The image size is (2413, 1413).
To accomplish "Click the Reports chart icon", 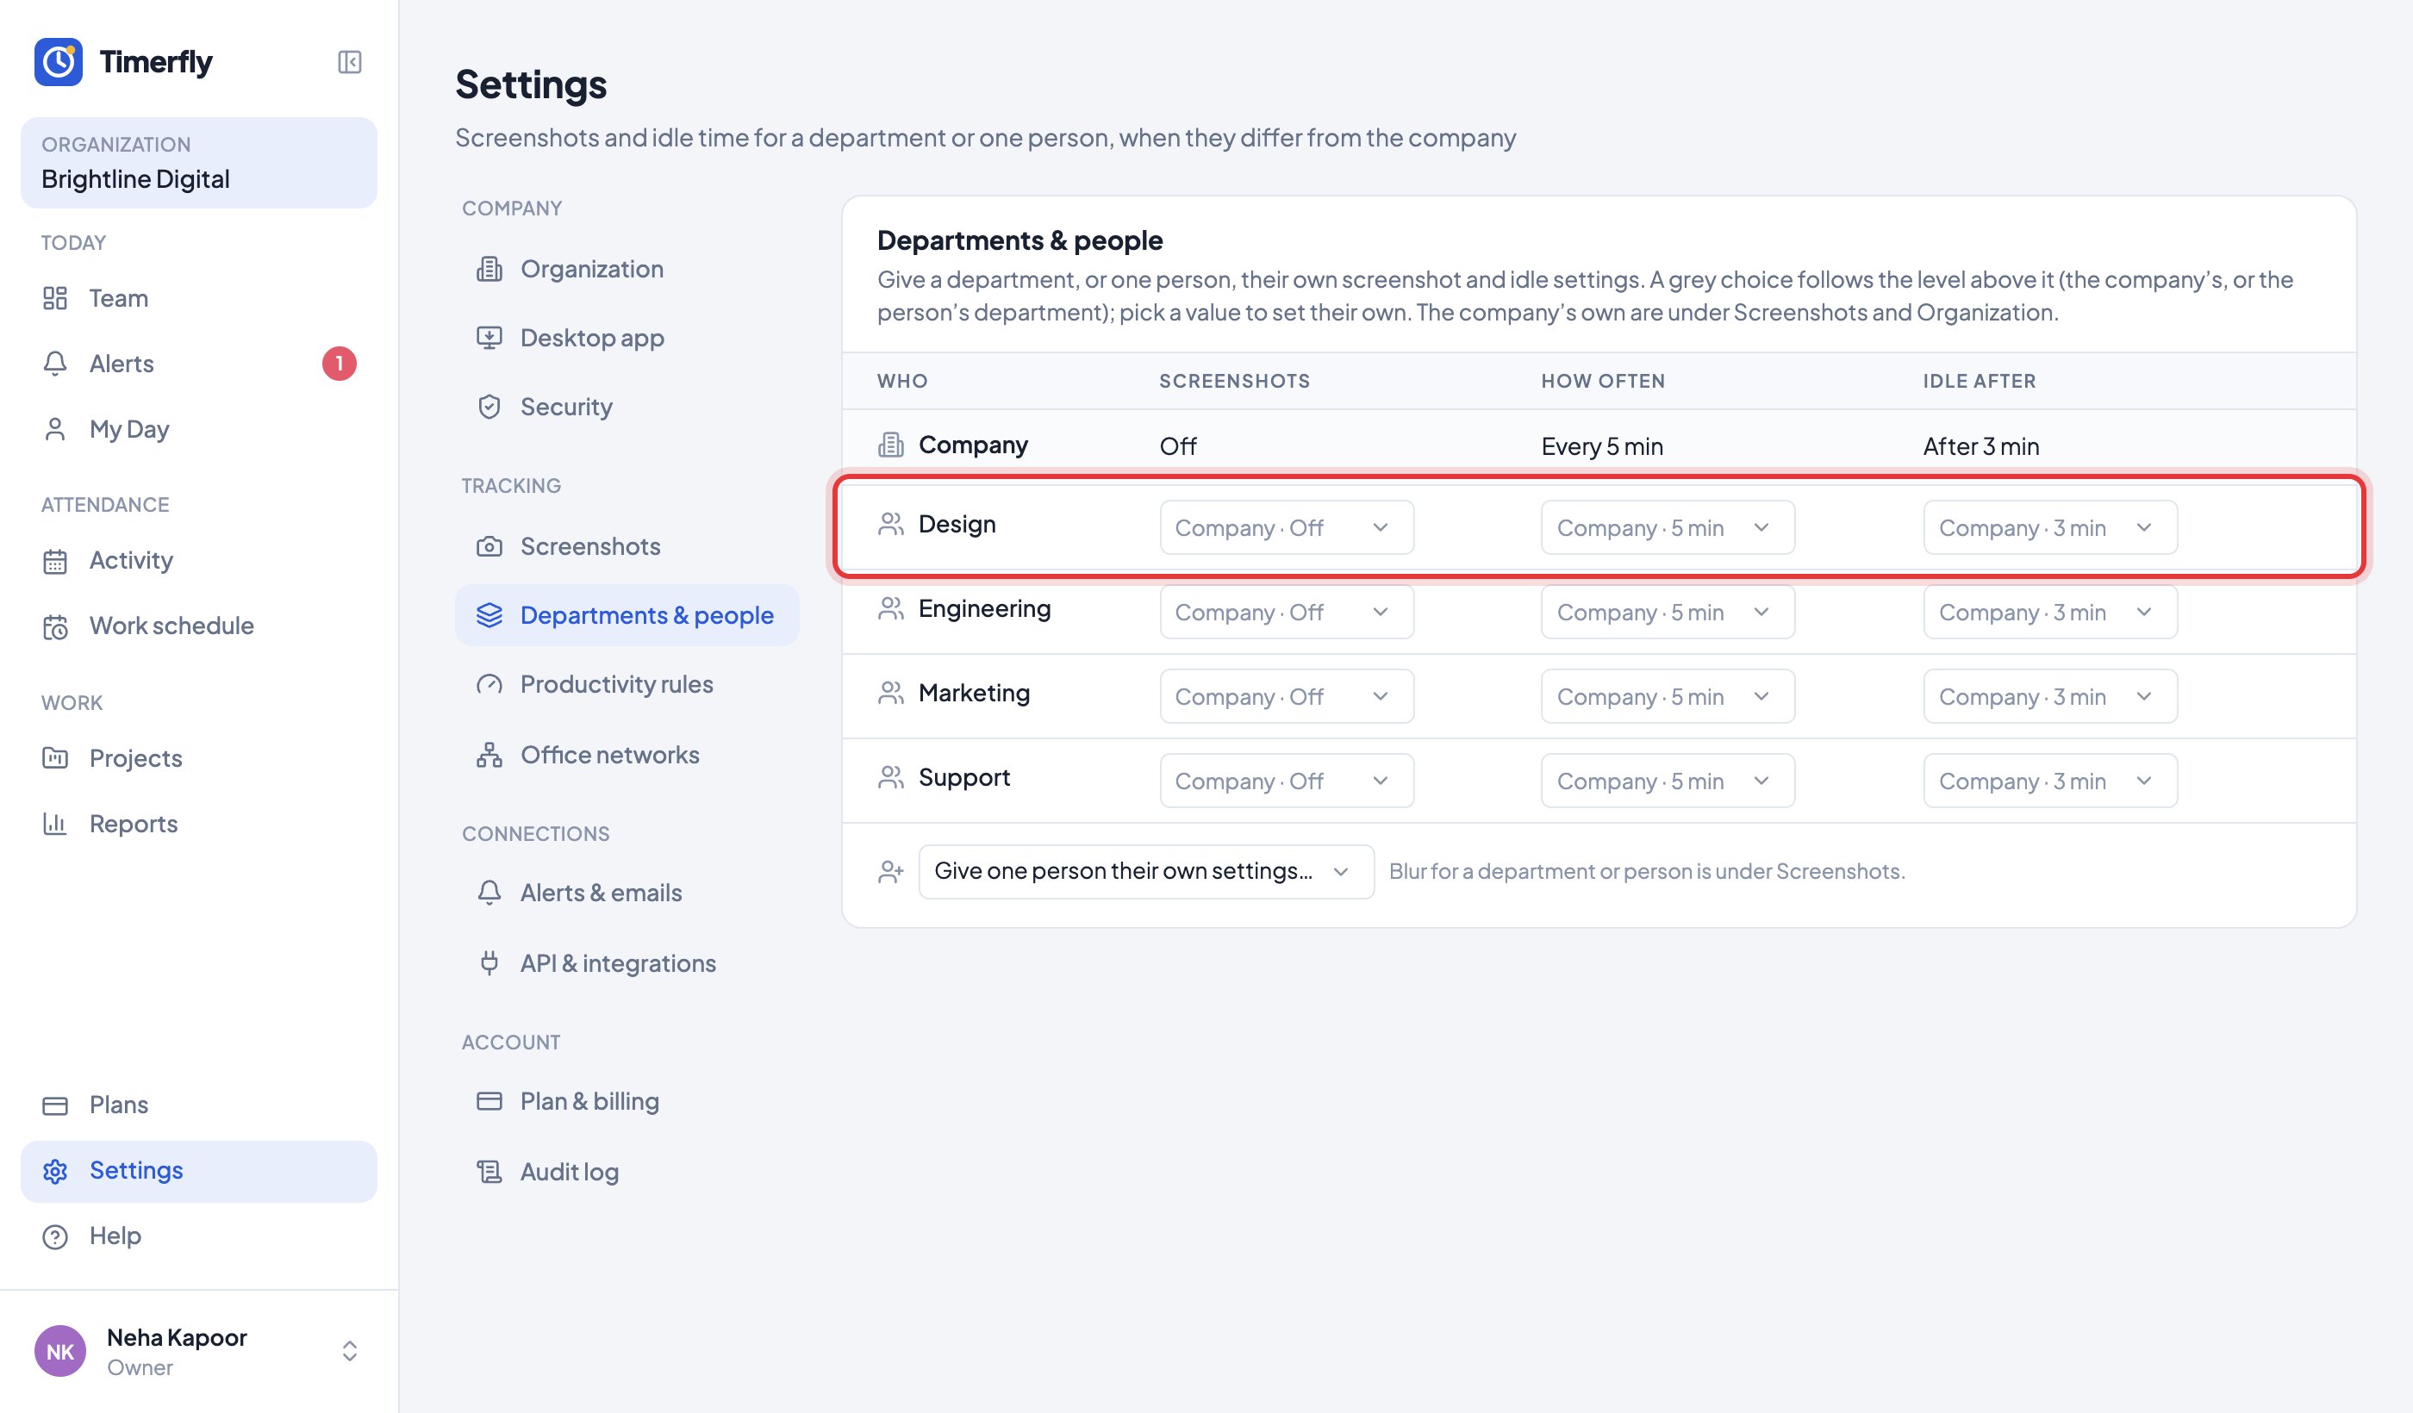I will pyautogui.click(x=54, y=824).
